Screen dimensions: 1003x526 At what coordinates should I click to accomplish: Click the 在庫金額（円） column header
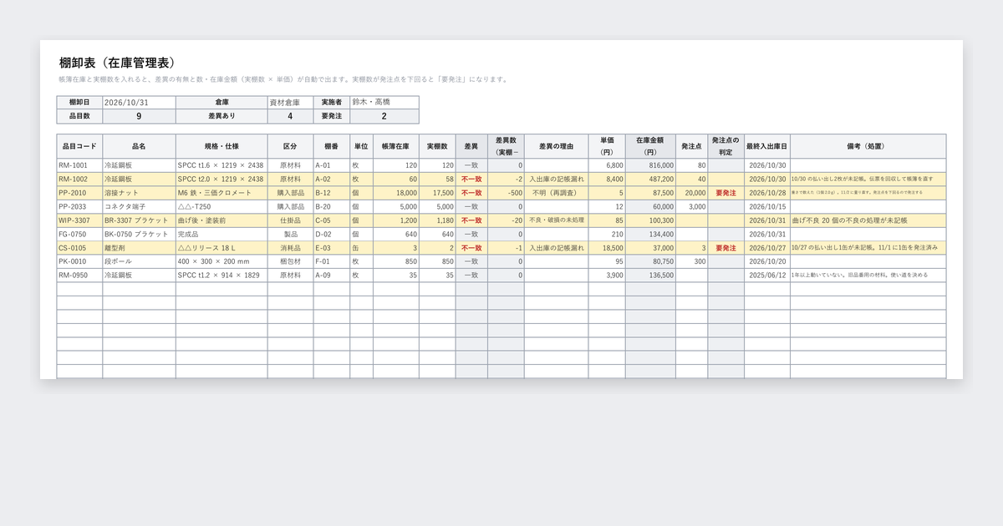650,146
